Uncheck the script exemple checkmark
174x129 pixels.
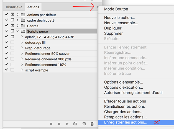click(6, 69)
